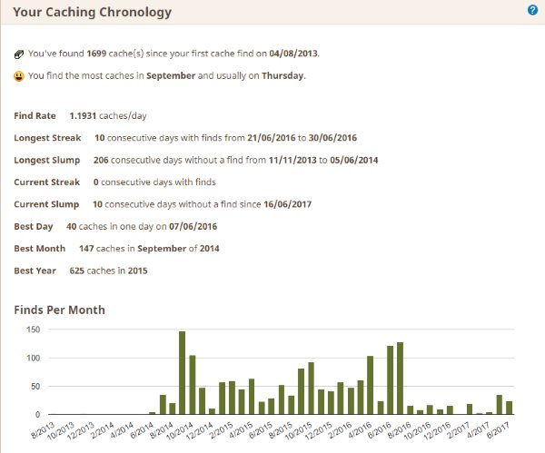
Task: Open the help question mark icon
Action: click(x=532, y=10)
